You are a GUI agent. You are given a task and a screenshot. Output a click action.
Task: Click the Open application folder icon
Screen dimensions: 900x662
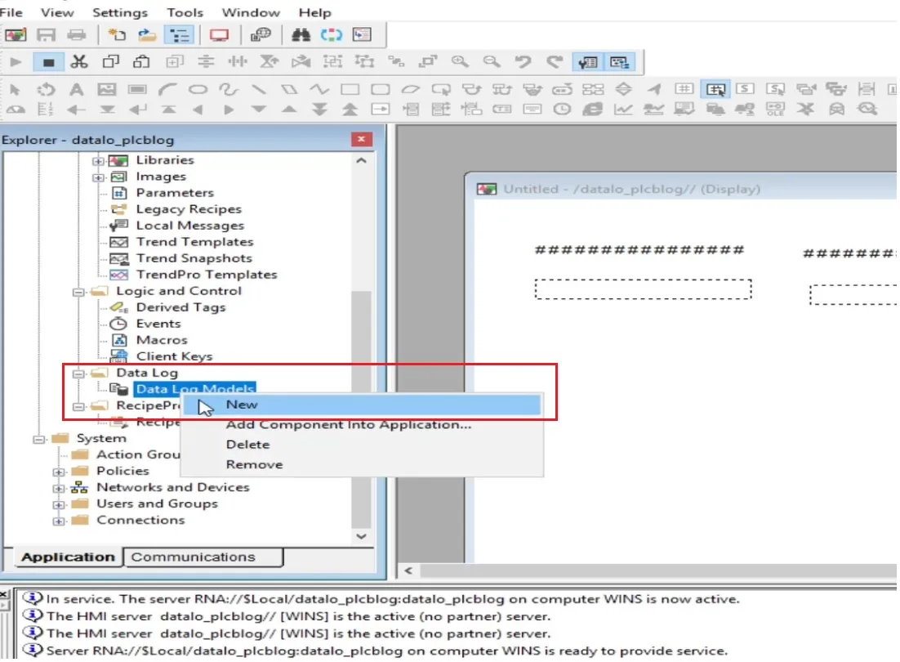(x=147, y=34)
